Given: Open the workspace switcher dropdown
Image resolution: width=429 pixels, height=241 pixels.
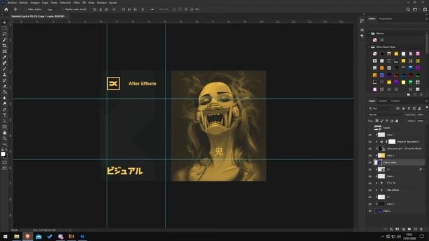Looking at the screenshot, I should (416, 9).
